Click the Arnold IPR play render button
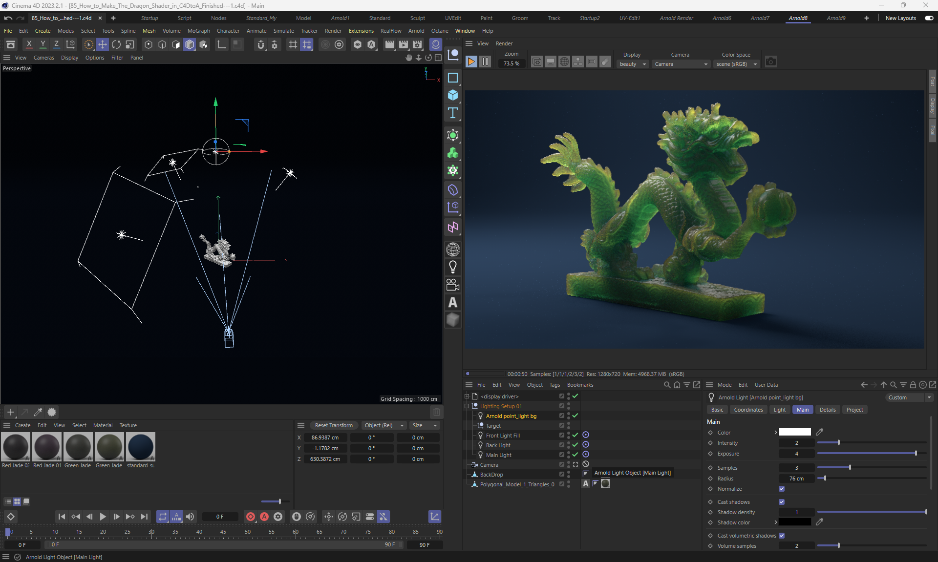938x562 pixels. [471, 62]
